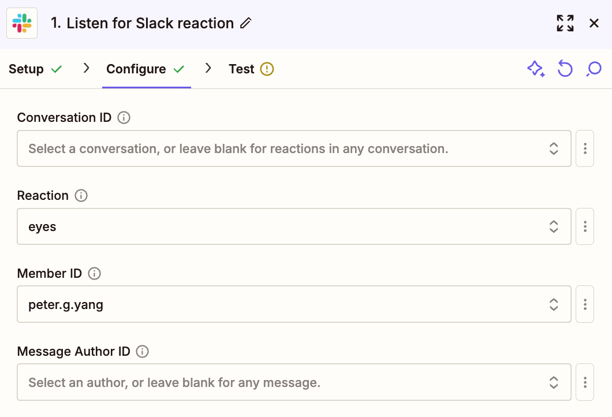
Task: Click the pencil icon to rename step
Action: click(x=246, y=23)
